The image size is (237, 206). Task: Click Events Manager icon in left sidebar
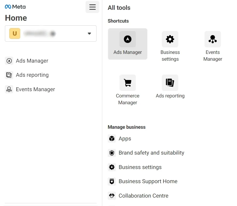[x=9, y=89]
